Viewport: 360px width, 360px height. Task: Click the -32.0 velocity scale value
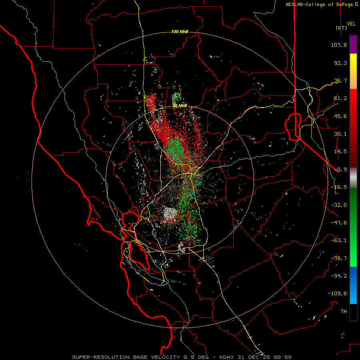(339, 205)
